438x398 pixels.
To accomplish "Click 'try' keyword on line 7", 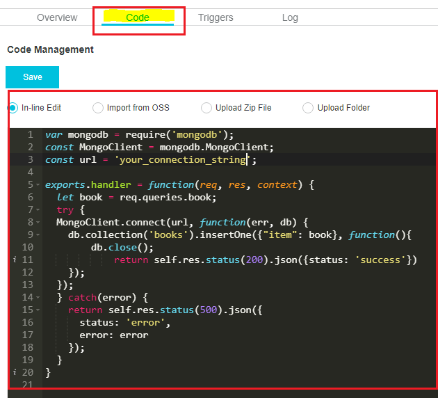I will pos(65,210).
